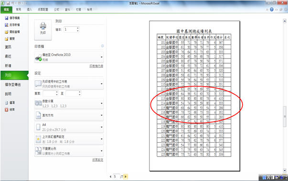Switch to the Insert ribbon tab
288x181 pixels.
click(30, 10)
